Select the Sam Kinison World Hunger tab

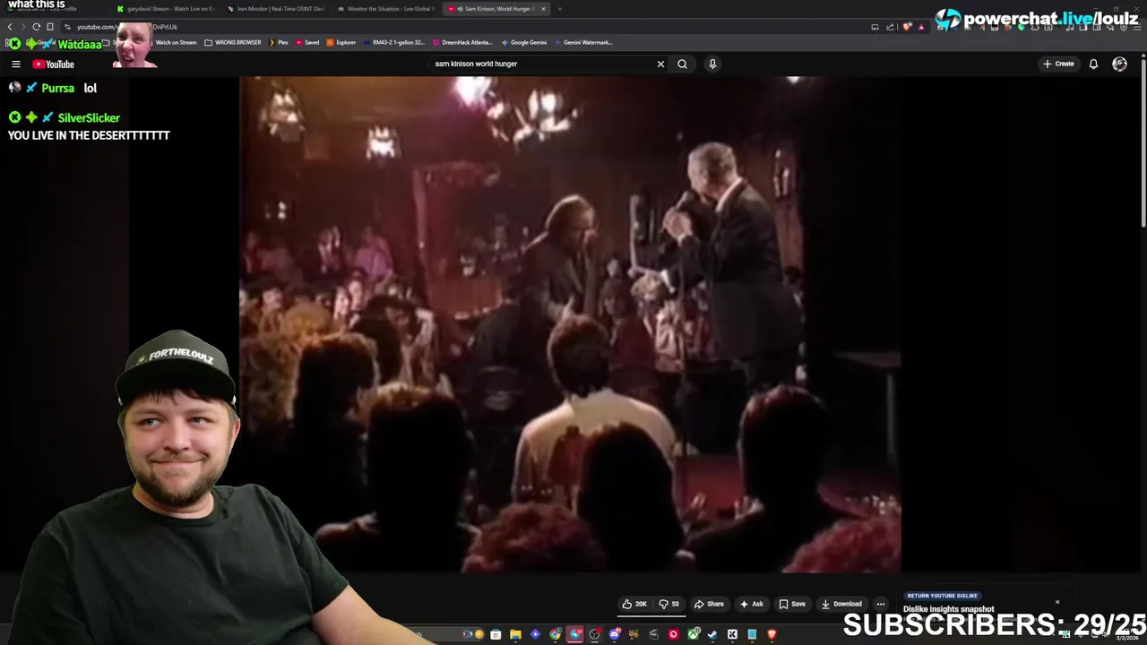pos(495,9)
